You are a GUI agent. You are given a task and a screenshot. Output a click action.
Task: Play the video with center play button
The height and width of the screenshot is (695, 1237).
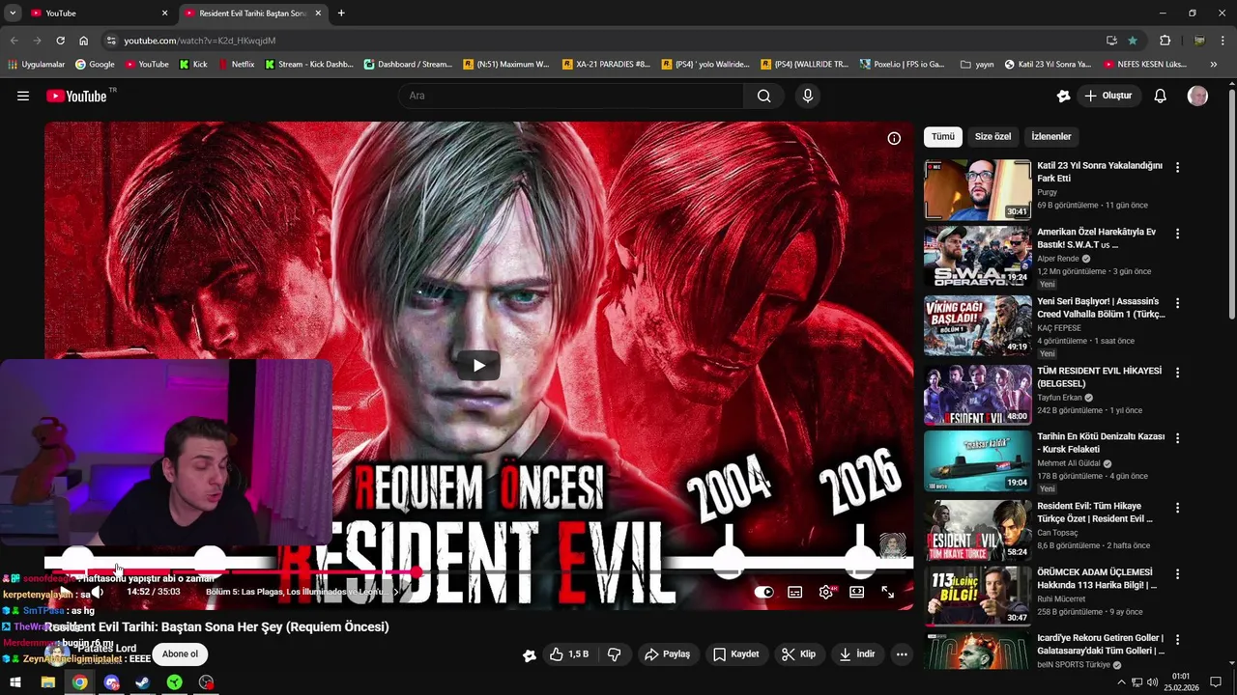478,365
